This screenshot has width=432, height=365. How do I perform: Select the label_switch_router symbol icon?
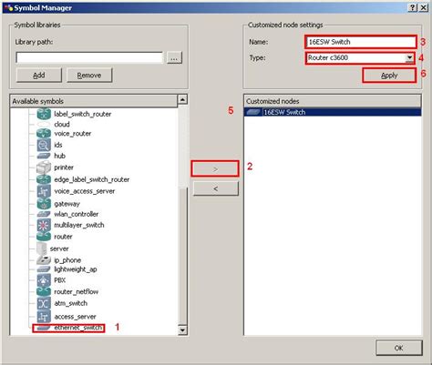(x=44, y=114)
